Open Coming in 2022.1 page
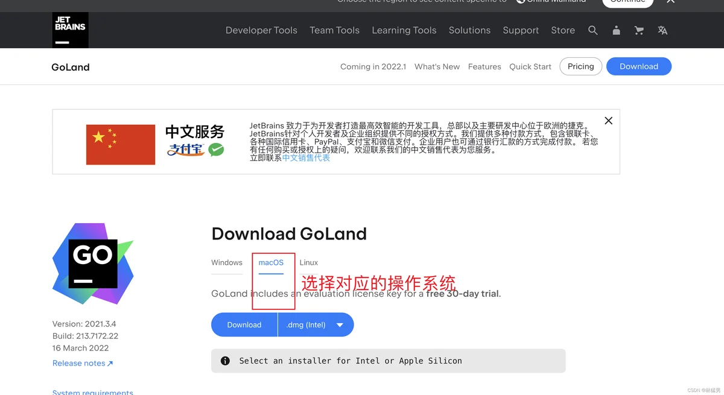The width and height of the screenshot is (724, 395). [x=373, y=66]
